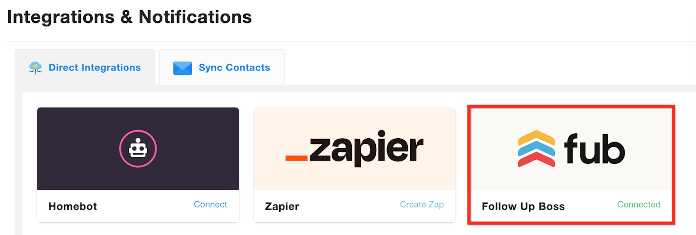Image resolution: width=696 pixels, height=235 pixels.
Task: Click the orange underscore in Zapier logo
Action: (x=296, y=158)
